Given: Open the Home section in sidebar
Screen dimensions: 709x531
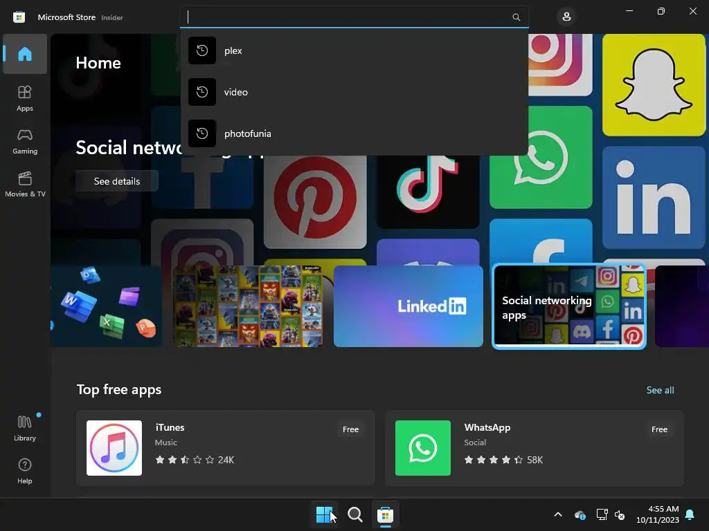Looking at the screenshot, I should (x=25, y=54).
